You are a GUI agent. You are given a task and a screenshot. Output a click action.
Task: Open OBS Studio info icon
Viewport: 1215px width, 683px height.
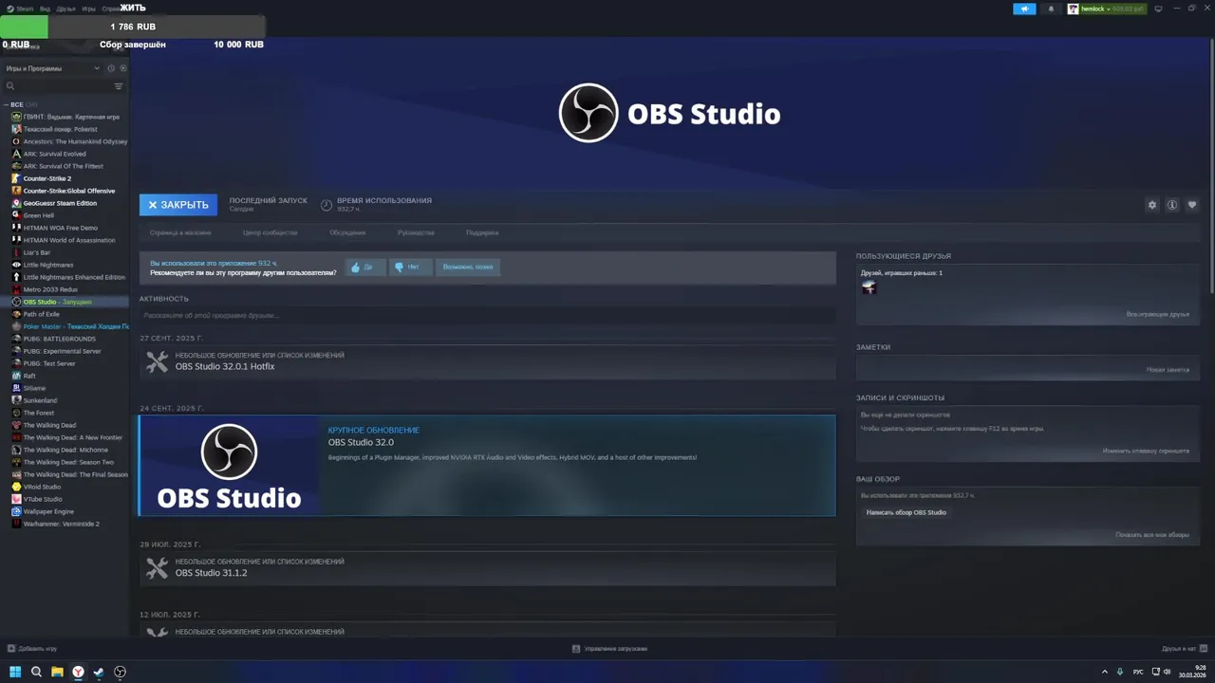1172,205
